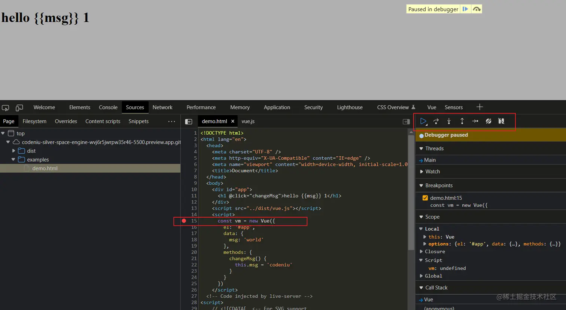Resume from the Paused in debugger overlay
Viewport: 566px width, 310px height.
(x=465, y=9)
